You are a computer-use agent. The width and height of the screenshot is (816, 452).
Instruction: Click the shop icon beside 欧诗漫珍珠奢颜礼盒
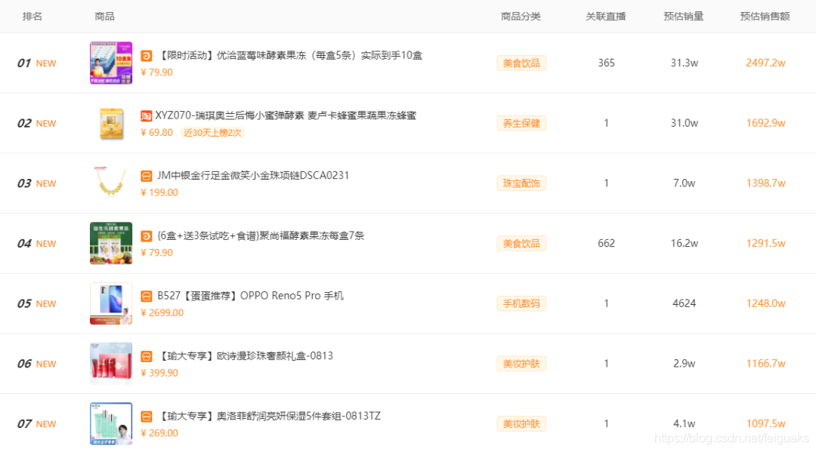click(147, 356)
